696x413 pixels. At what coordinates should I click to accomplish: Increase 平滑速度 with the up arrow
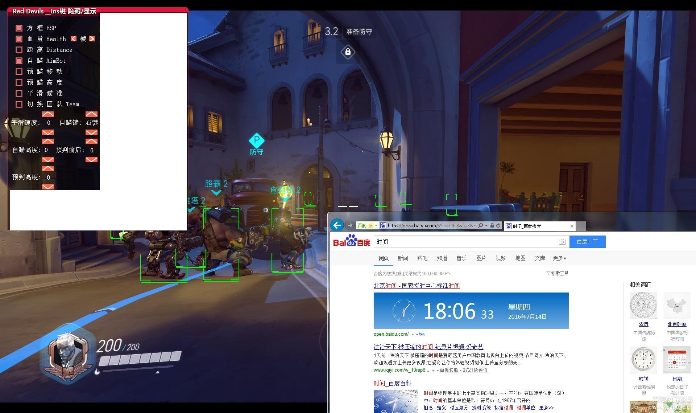tap(48, 114)
